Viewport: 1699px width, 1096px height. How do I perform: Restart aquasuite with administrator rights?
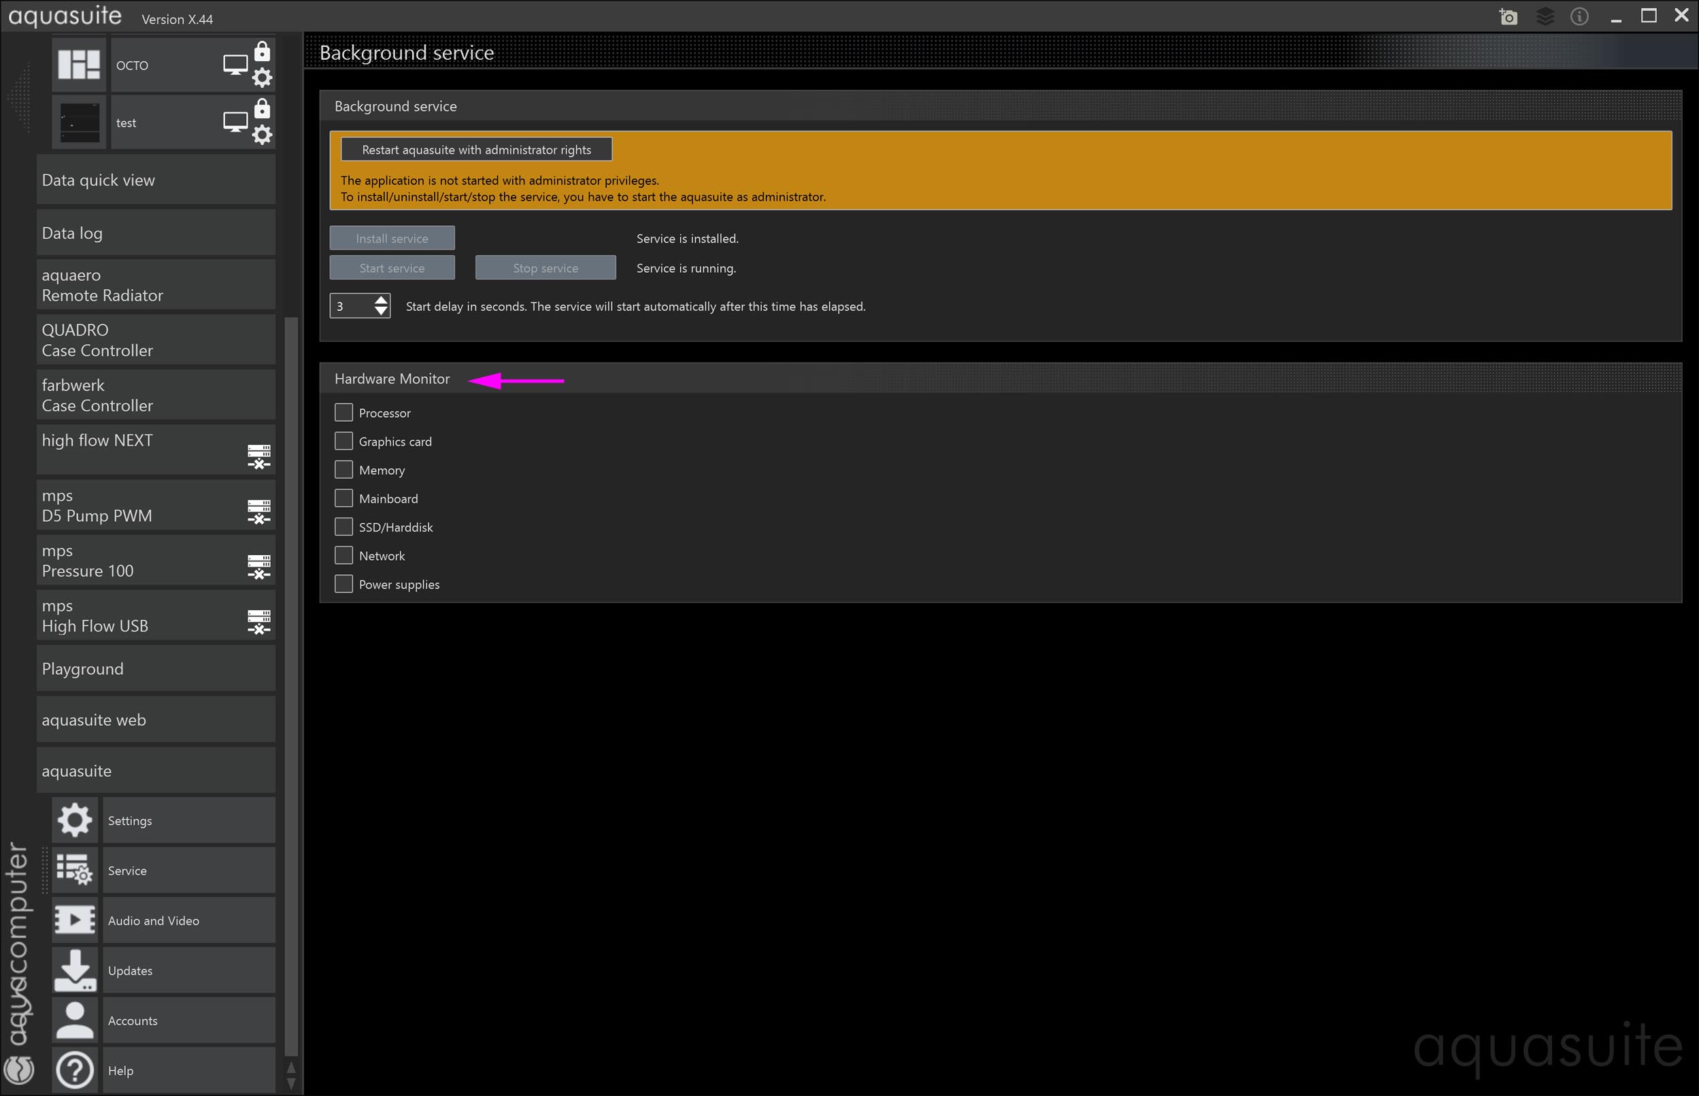click(x=476, y=150)
